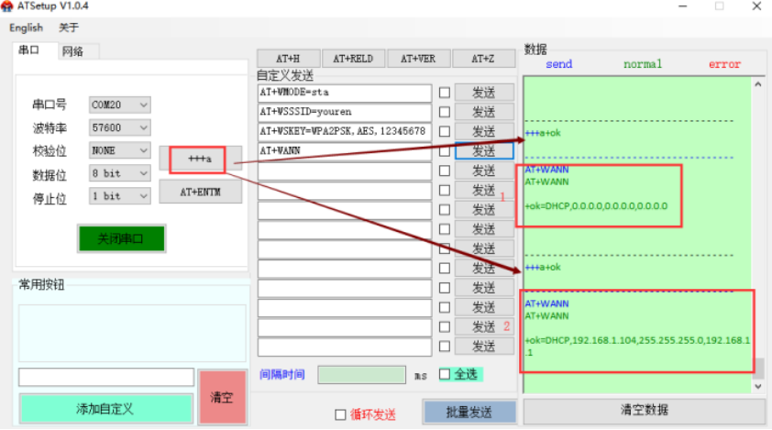Switch to the 网络 tab

pos(73,51)
